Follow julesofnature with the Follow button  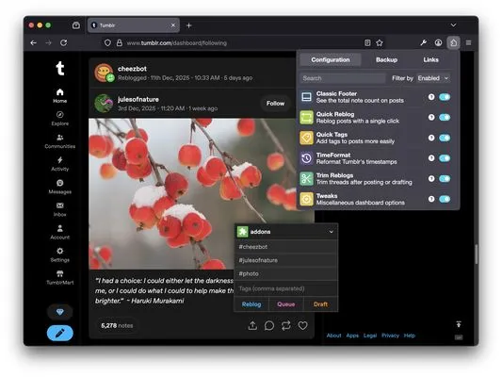click(x=275, y=103)
